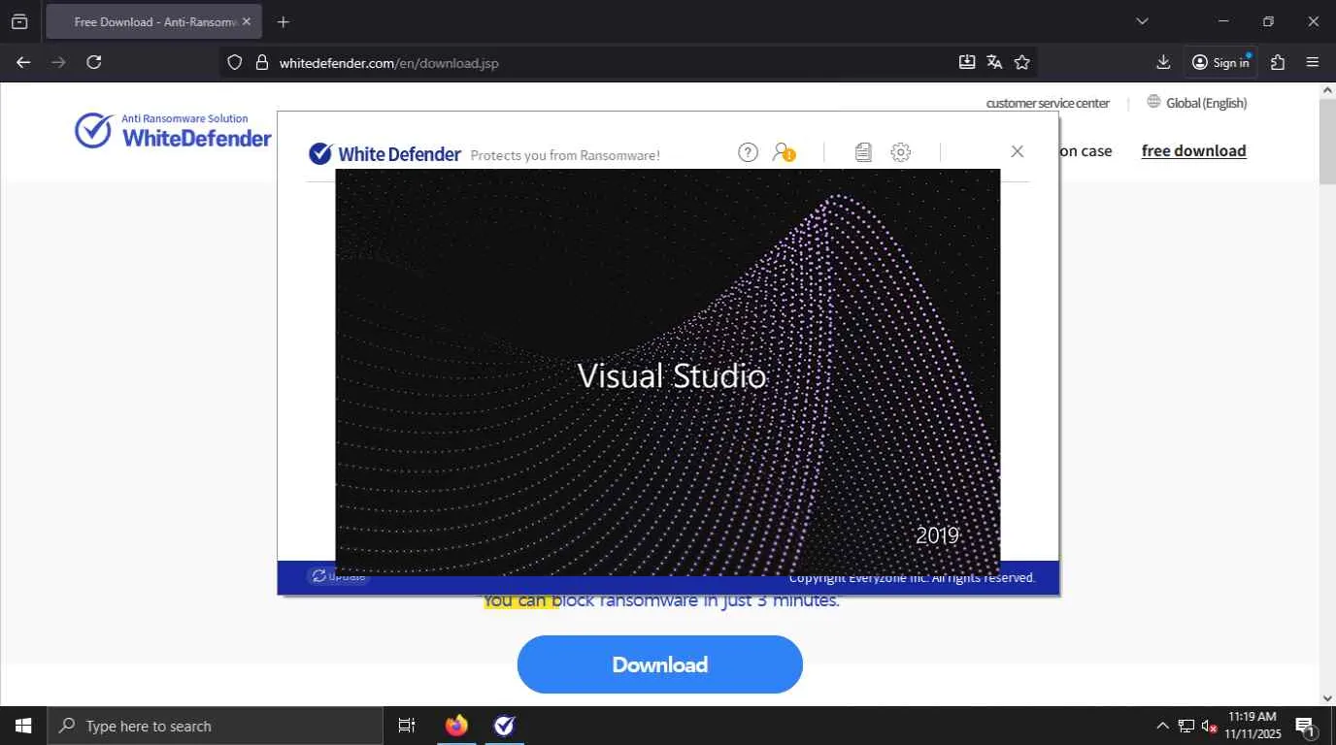Translate this page using the translate icon
Viewport: 1336px width, 745px height.
(x=994, y=62)
